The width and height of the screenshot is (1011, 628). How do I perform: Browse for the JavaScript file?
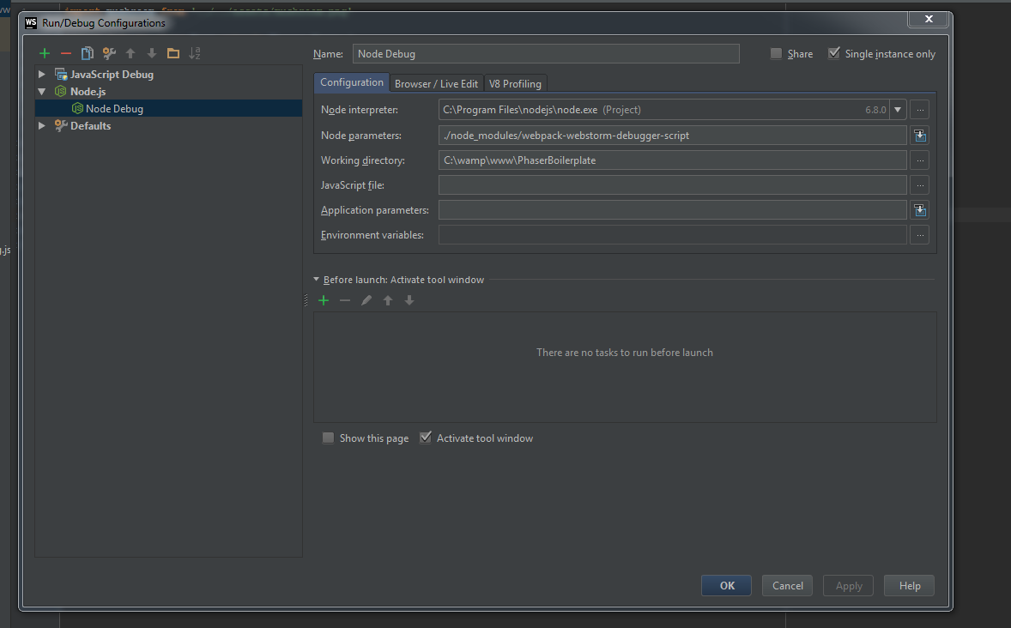coord(920,185)
